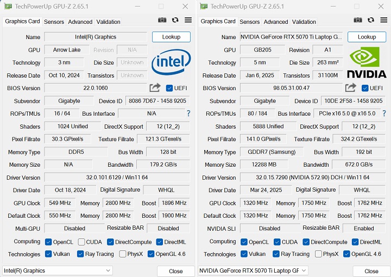Click Lookup button in Intel window
The width and height of the screenshot is (391, 277).
pyautogui.click(x=171, y=37)
